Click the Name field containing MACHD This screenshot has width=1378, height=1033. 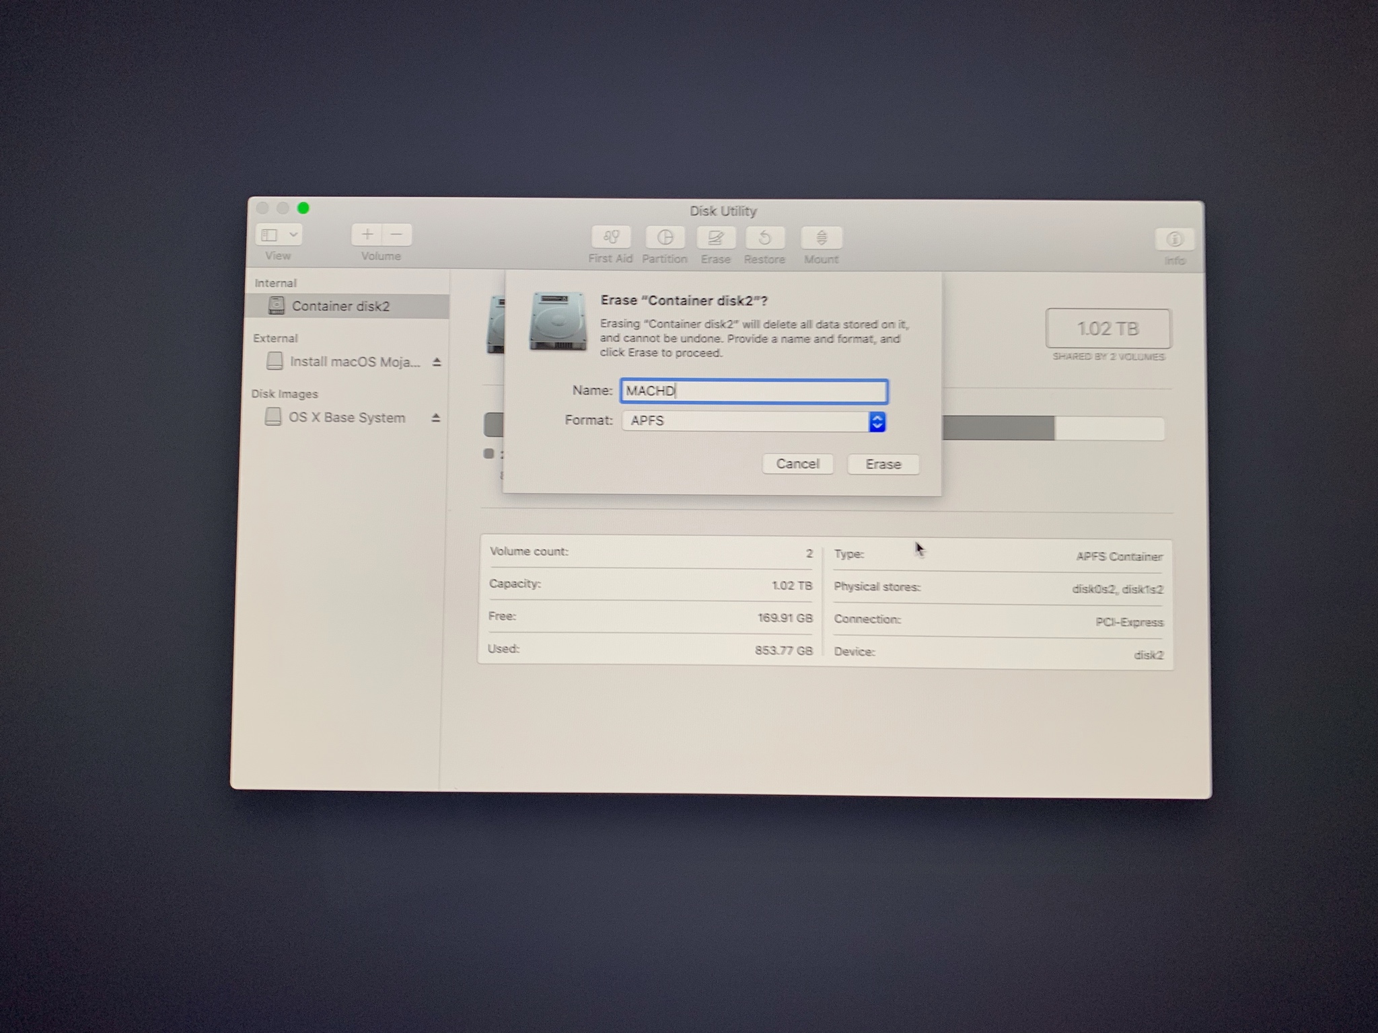(754, 391)
